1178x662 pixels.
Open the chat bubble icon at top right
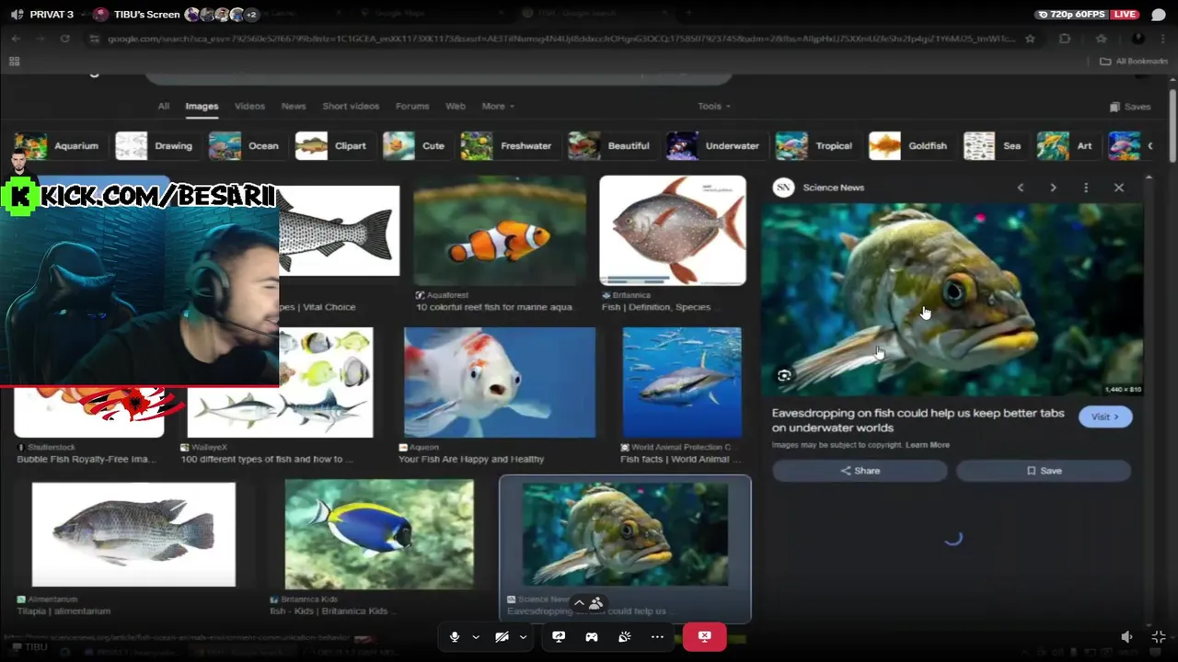[x=1158, y=15]
